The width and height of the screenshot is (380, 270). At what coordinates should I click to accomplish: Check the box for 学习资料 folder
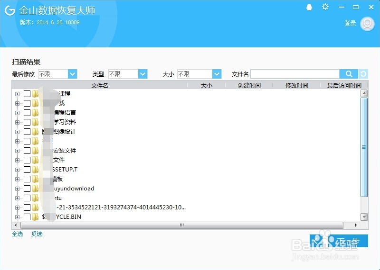(x=27, y=122)
